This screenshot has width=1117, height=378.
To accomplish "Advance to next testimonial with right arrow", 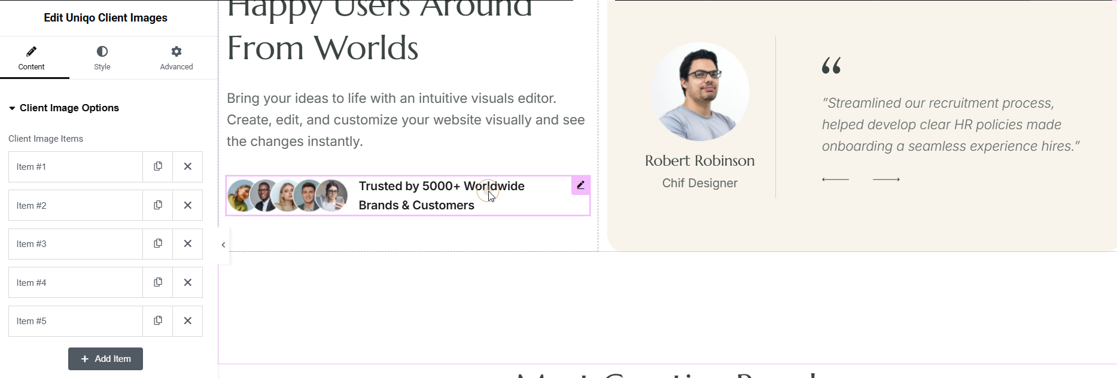I will [x=886, y=179].
